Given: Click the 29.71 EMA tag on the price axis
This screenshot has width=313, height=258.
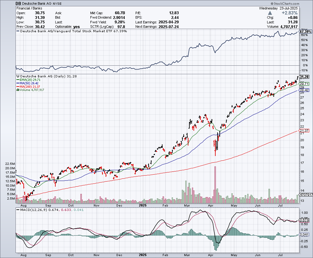Looking at the screenshot, I should click(304, 84).
